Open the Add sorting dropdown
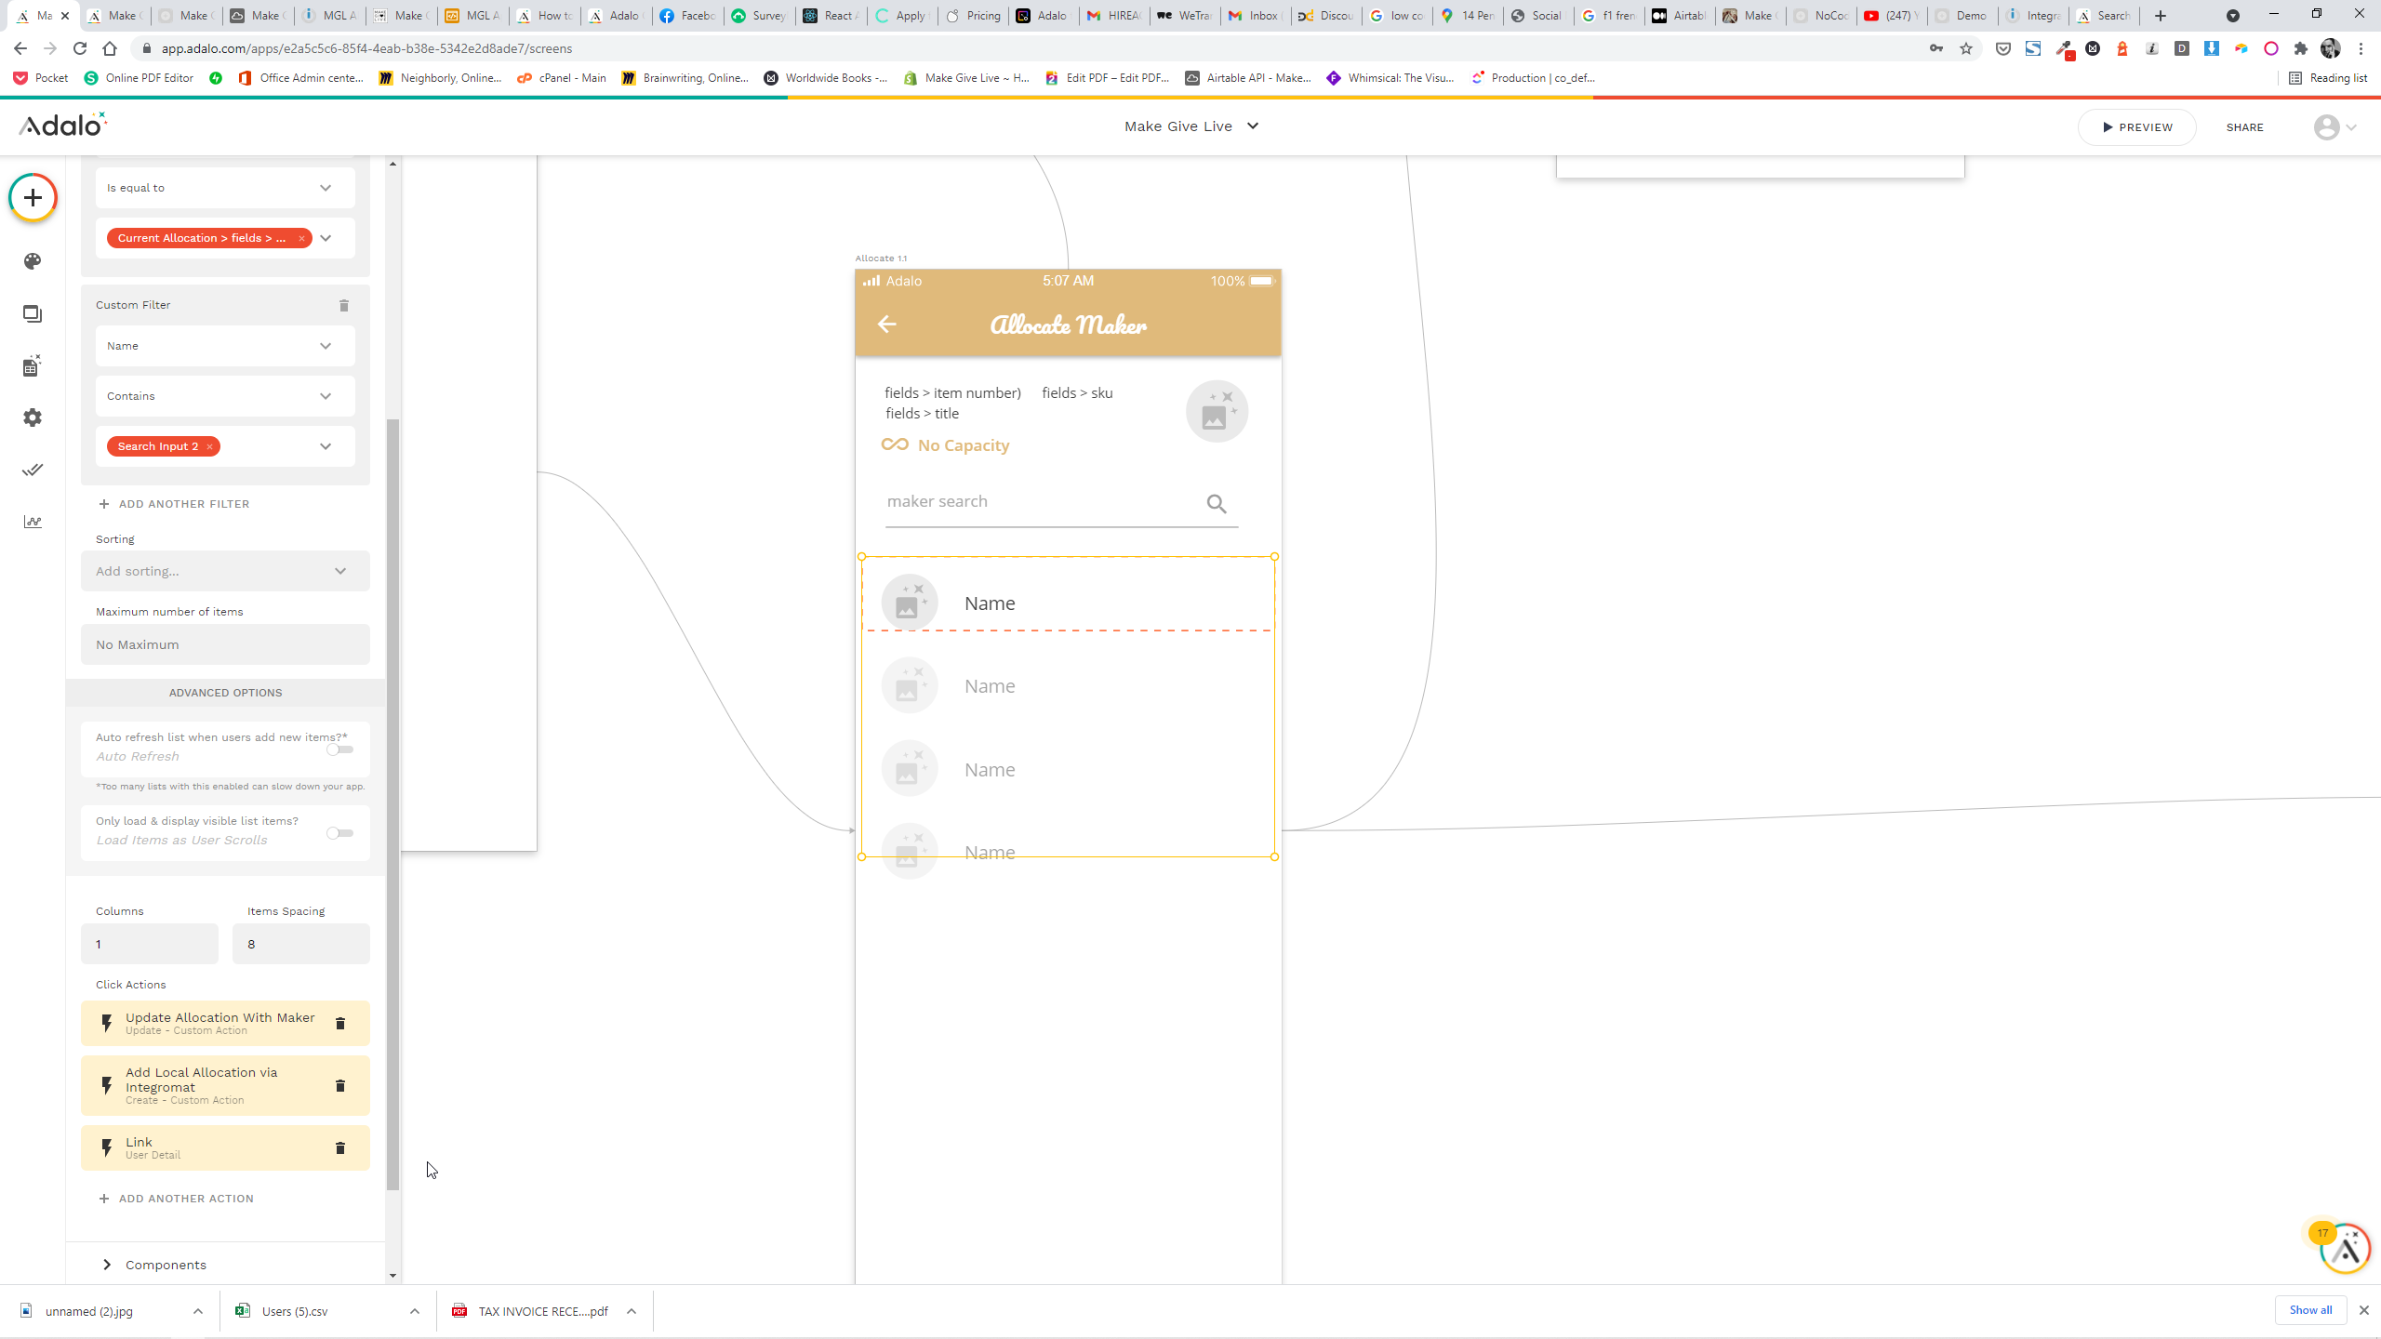This screenshot has width=2381, height=1339. point(225,571)
